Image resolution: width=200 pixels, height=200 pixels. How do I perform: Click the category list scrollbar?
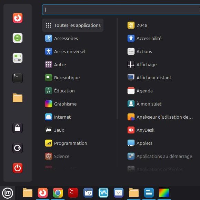click(117, 69)
